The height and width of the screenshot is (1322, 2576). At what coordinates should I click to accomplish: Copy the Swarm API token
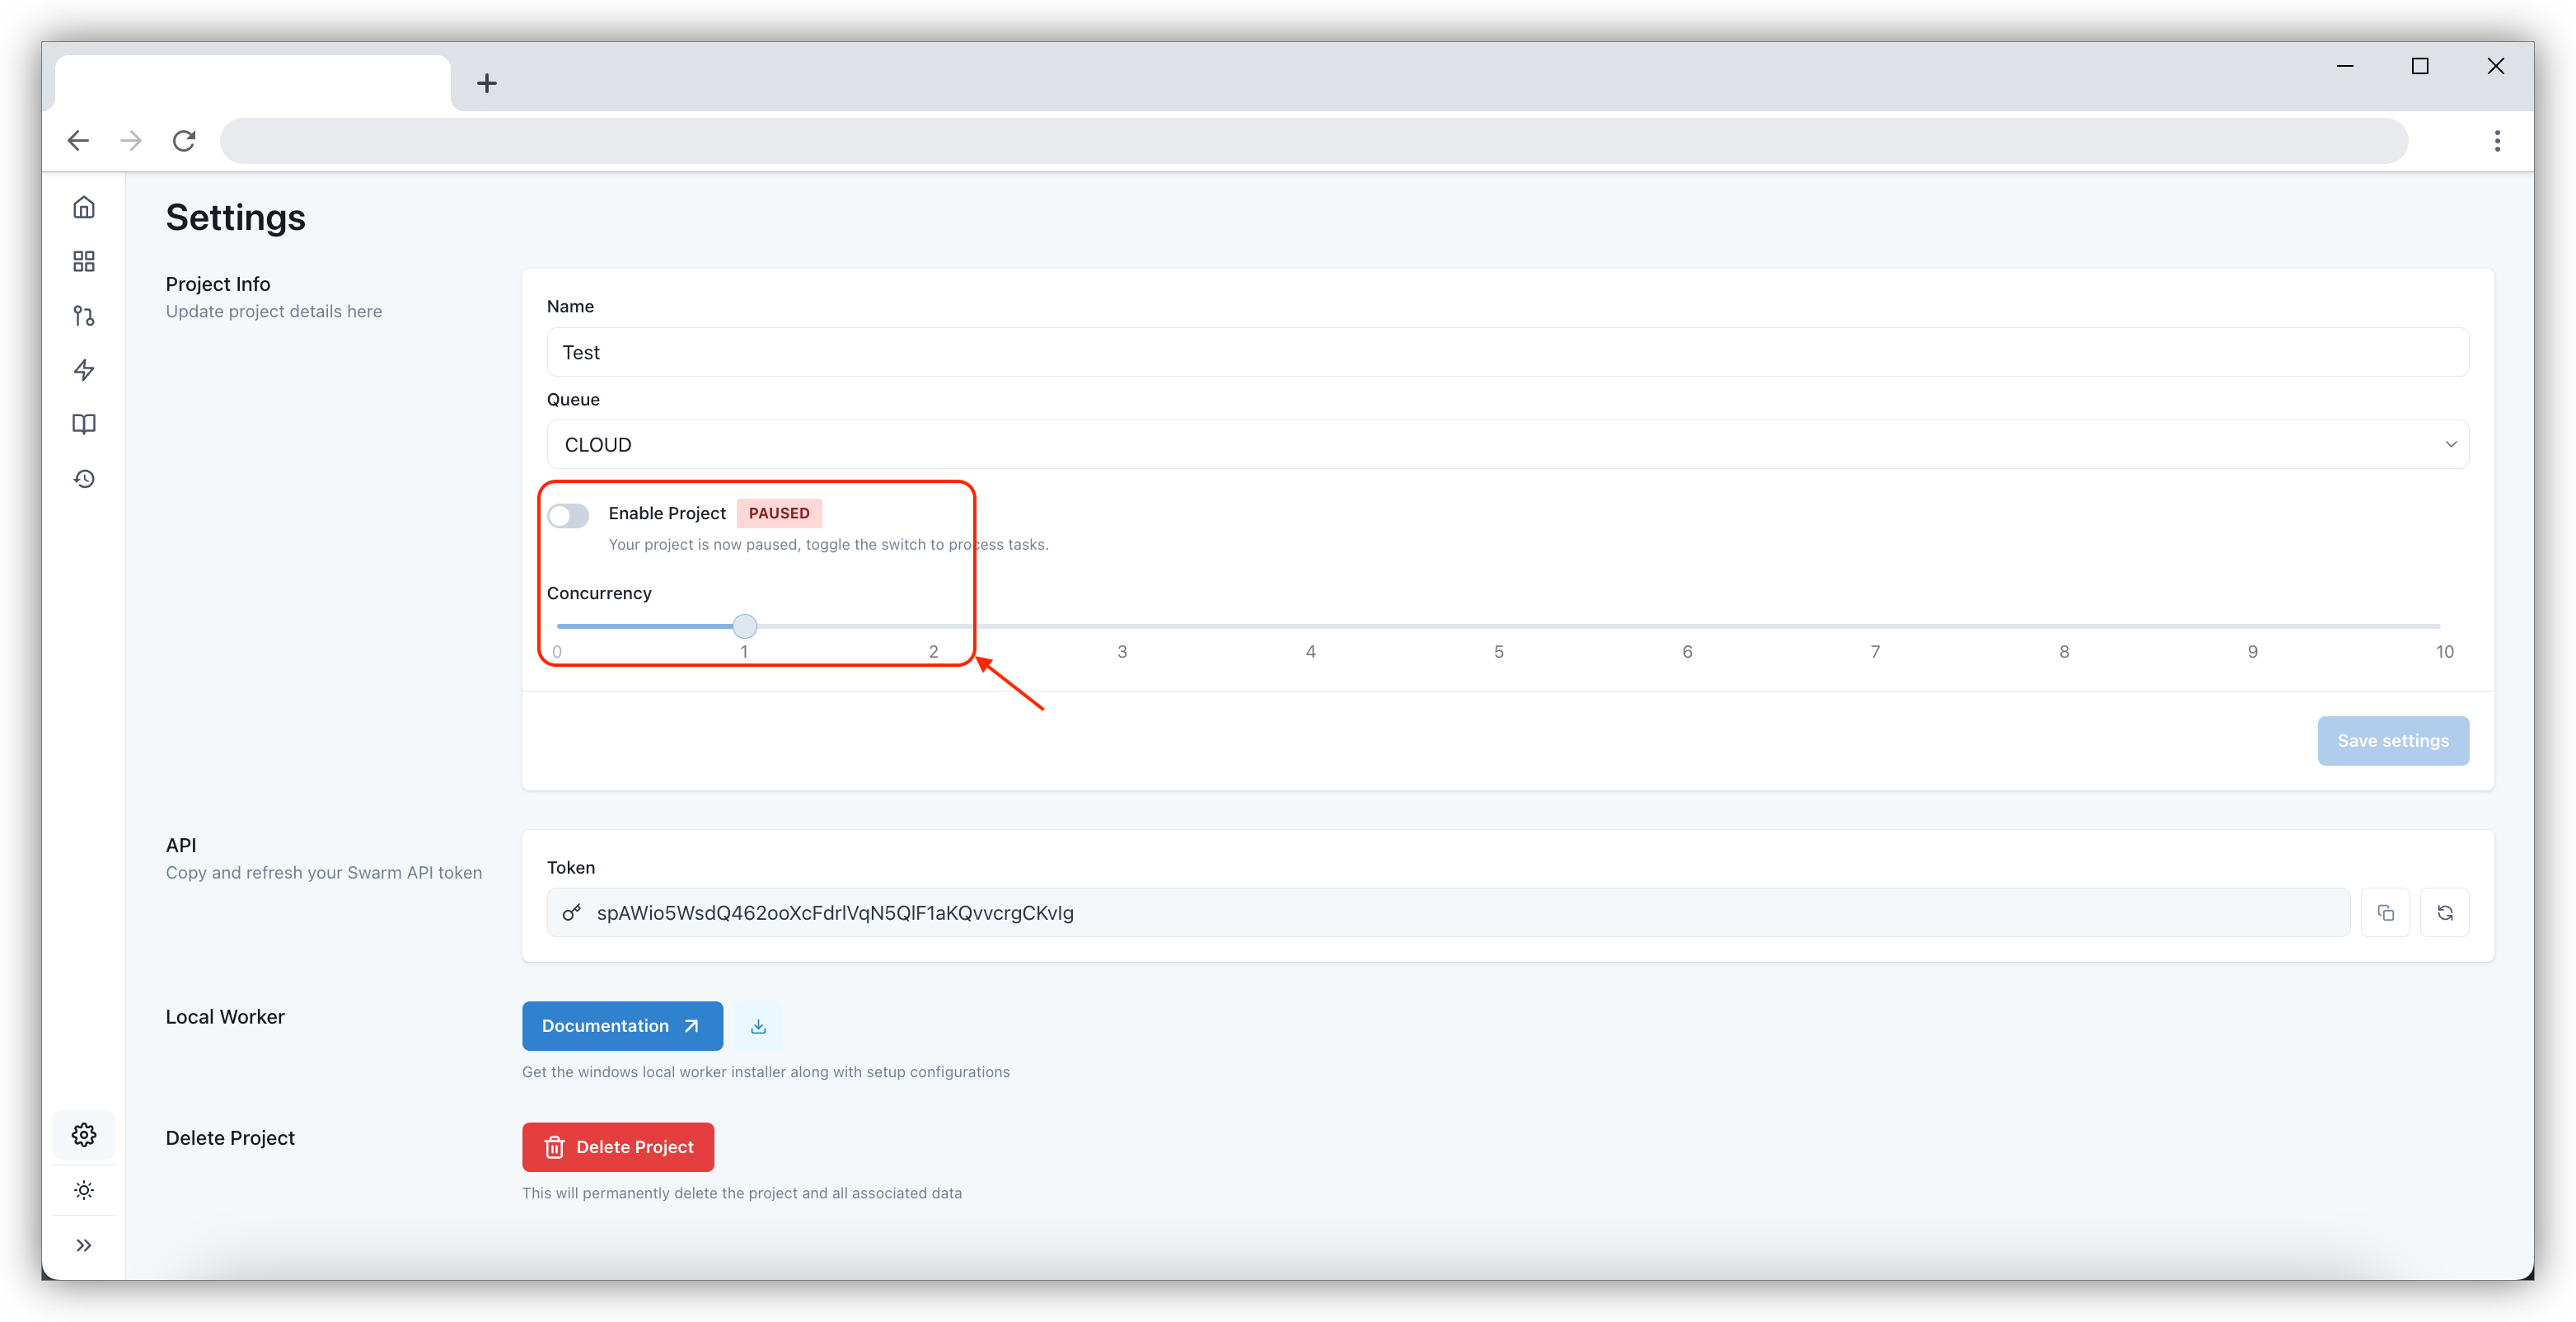[2386, 912]
